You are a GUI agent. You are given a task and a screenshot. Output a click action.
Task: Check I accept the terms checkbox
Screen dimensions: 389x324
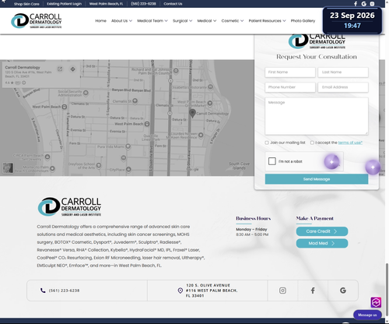pyautogui.click(x=312, y=143)
